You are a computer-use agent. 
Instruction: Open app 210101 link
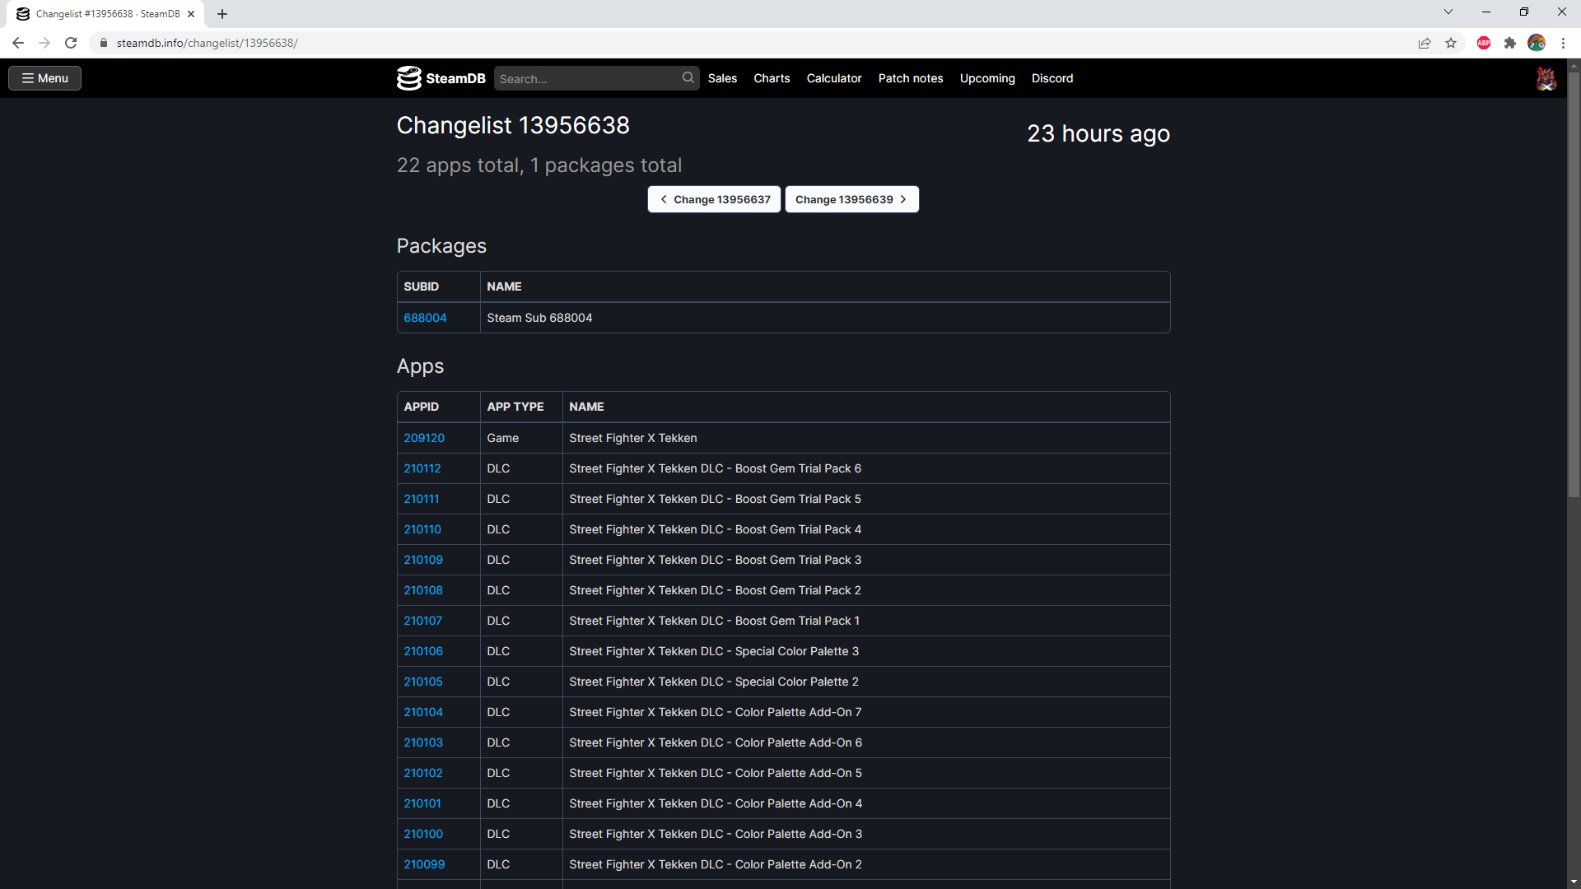pos(422,803)
